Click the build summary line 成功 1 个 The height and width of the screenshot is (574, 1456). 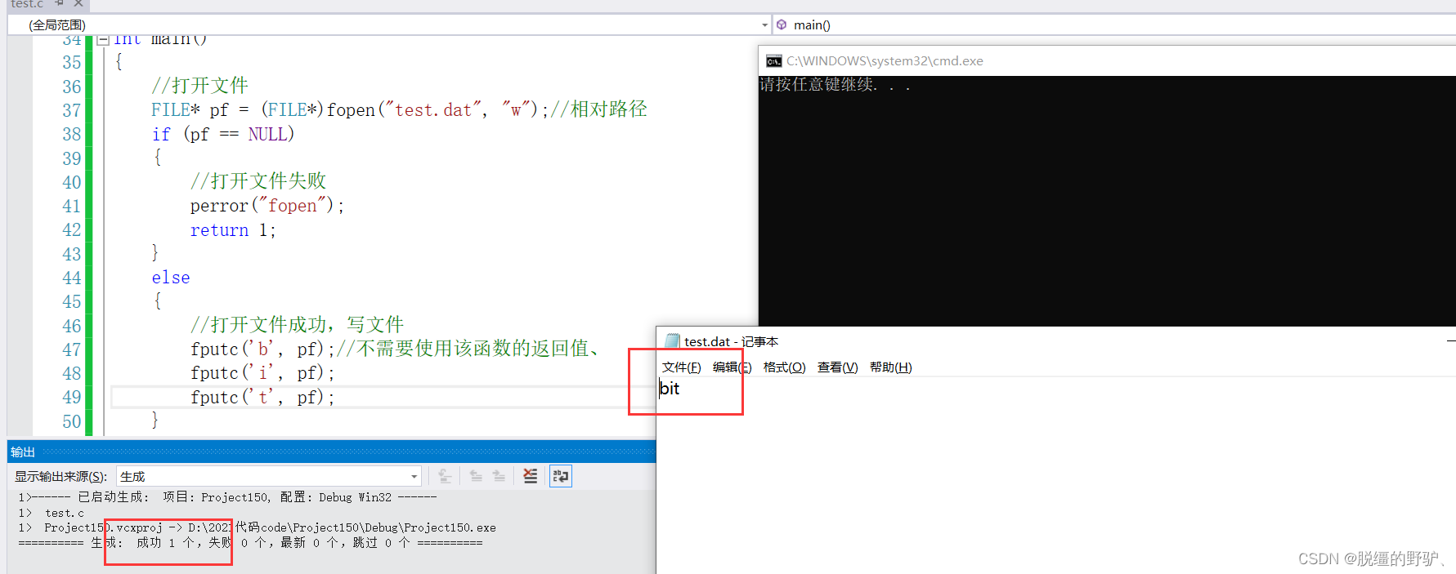(x=250, y=543)
